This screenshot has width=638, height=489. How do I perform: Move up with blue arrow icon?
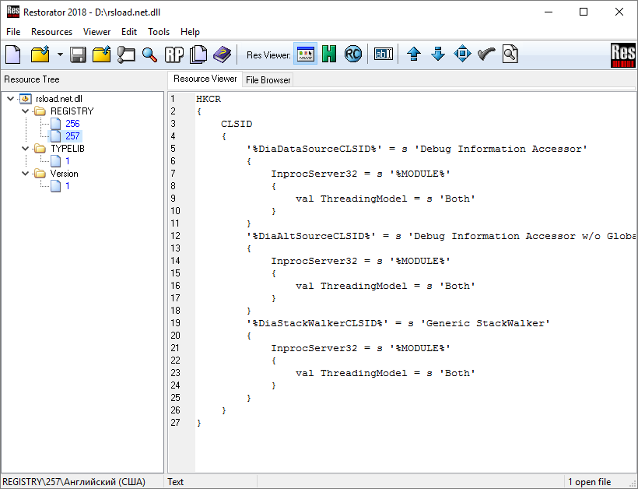pos(414,54)
